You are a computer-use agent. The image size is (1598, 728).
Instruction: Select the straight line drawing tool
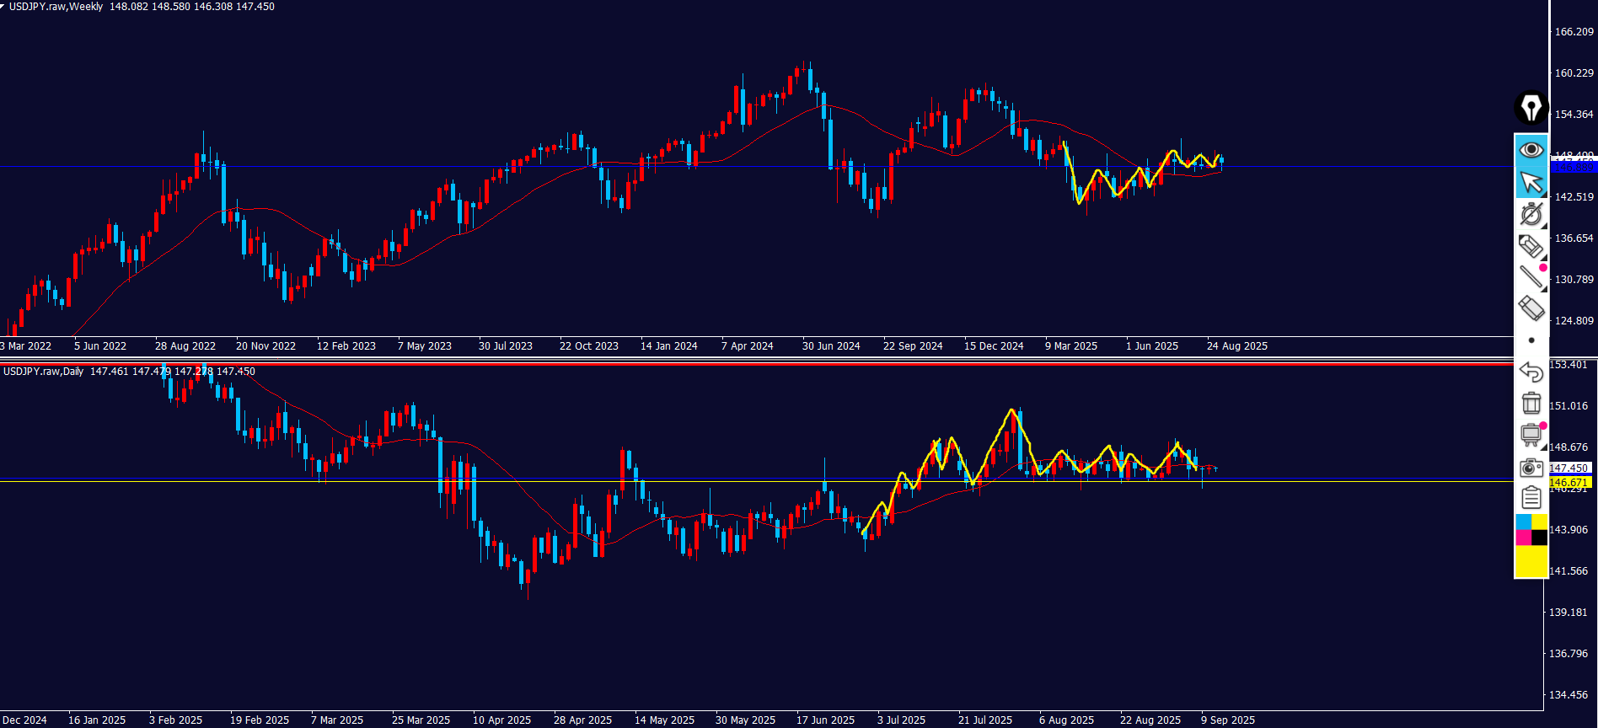click(1531, 277)
